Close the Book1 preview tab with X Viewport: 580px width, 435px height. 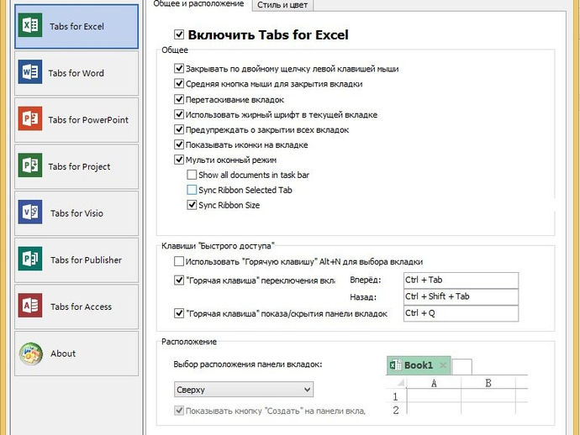tap(443, 365)
